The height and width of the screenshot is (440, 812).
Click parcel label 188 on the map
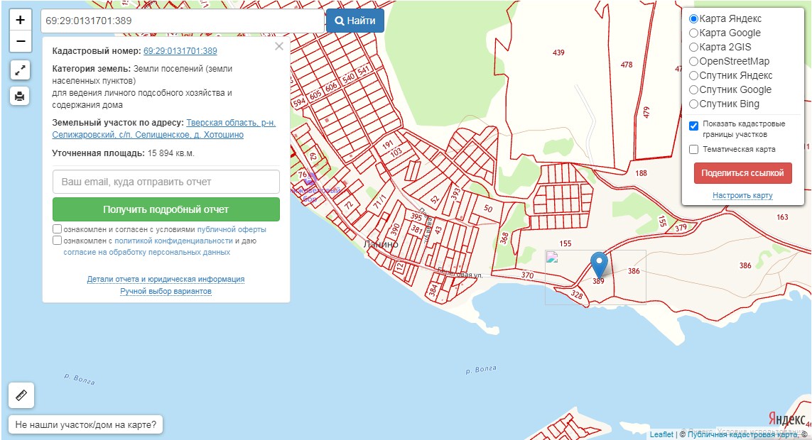click(x=641, y=173)
